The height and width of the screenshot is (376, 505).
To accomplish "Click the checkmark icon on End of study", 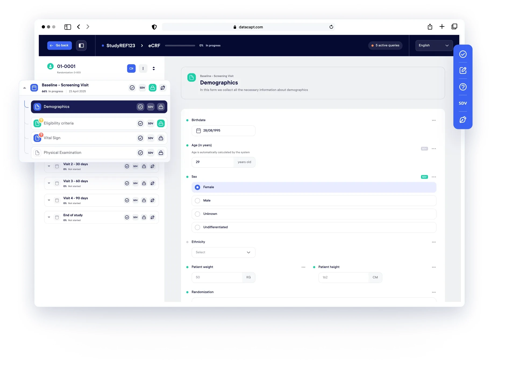I will coord(127,217).
